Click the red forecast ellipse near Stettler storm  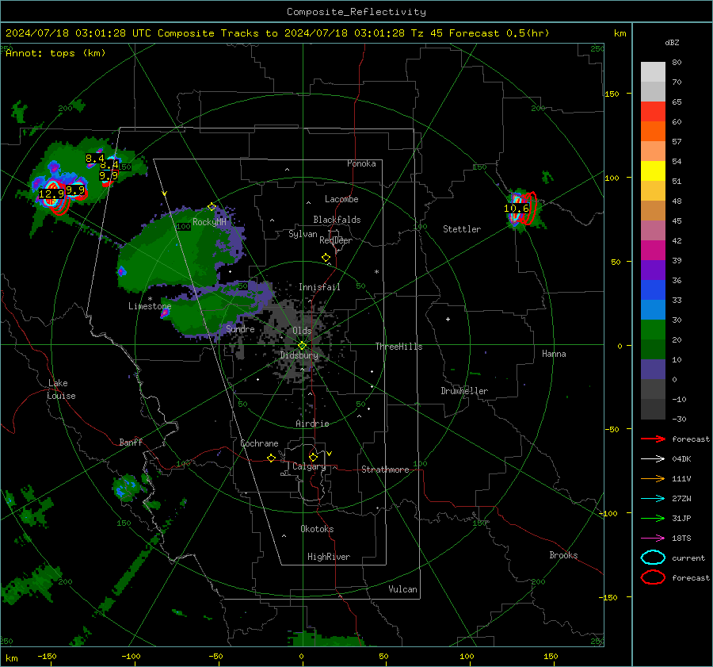530,208
